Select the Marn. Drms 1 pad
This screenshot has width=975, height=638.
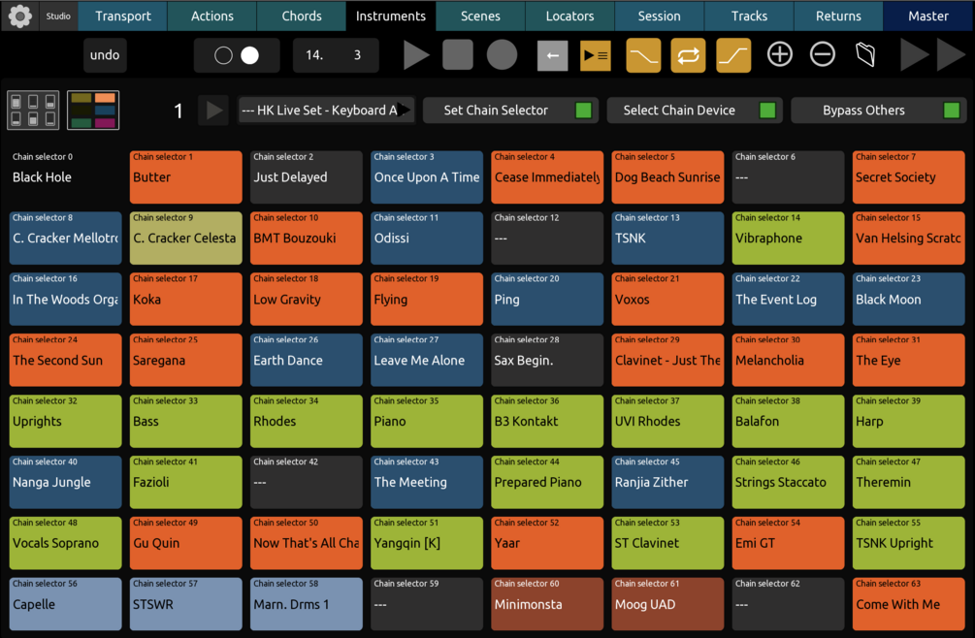(307, 604)
